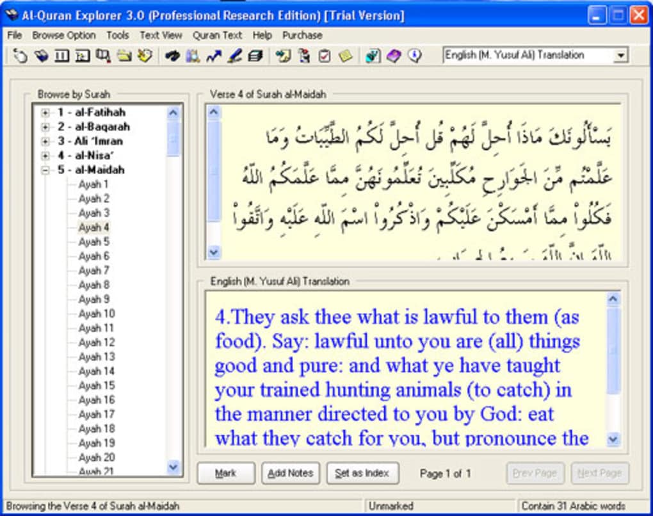This screenshot has height=516, width=653.
Task: Open the Quran Text menu
Action: tap(217, 35)
